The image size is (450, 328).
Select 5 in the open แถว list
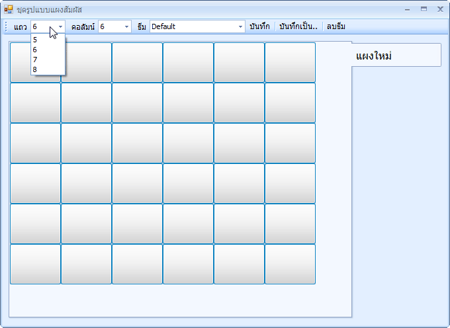tap(35, 40)
